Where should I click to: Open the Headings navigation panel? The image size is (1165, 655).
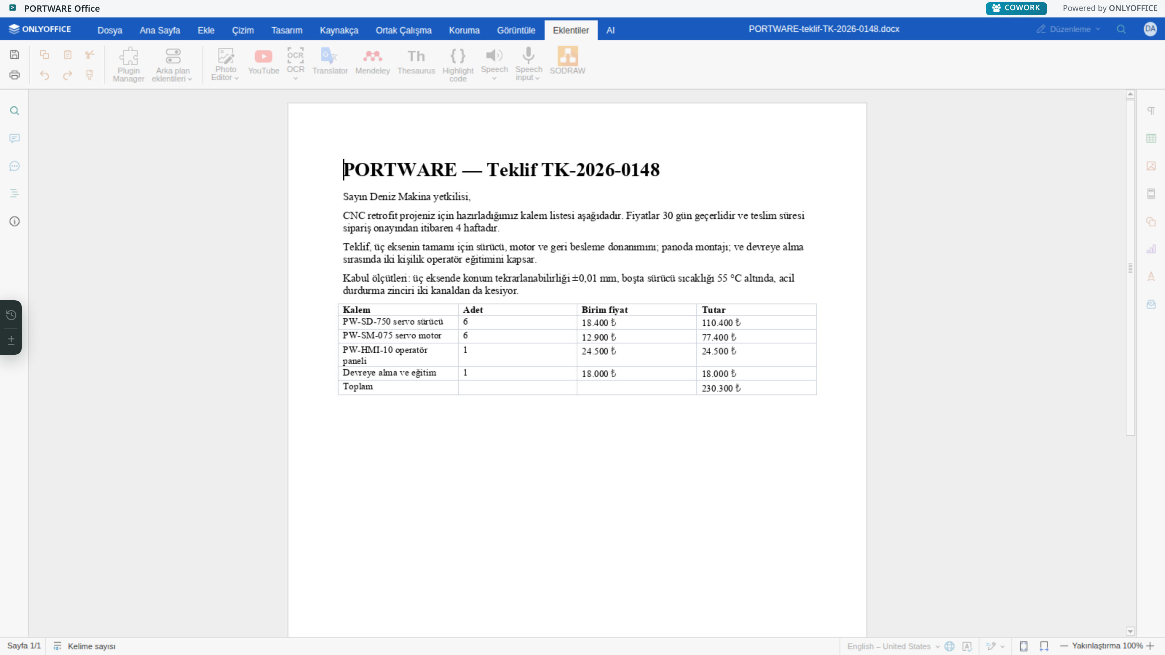coord(15,194)
